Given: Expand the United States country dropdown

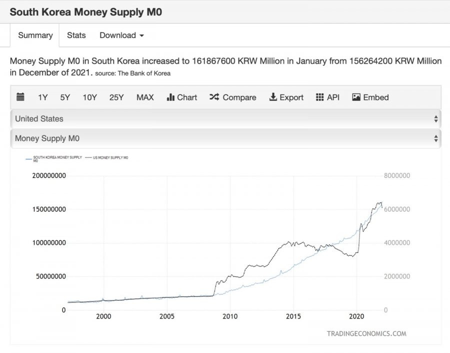Looking at the screenshot, I should click(225, 119).
